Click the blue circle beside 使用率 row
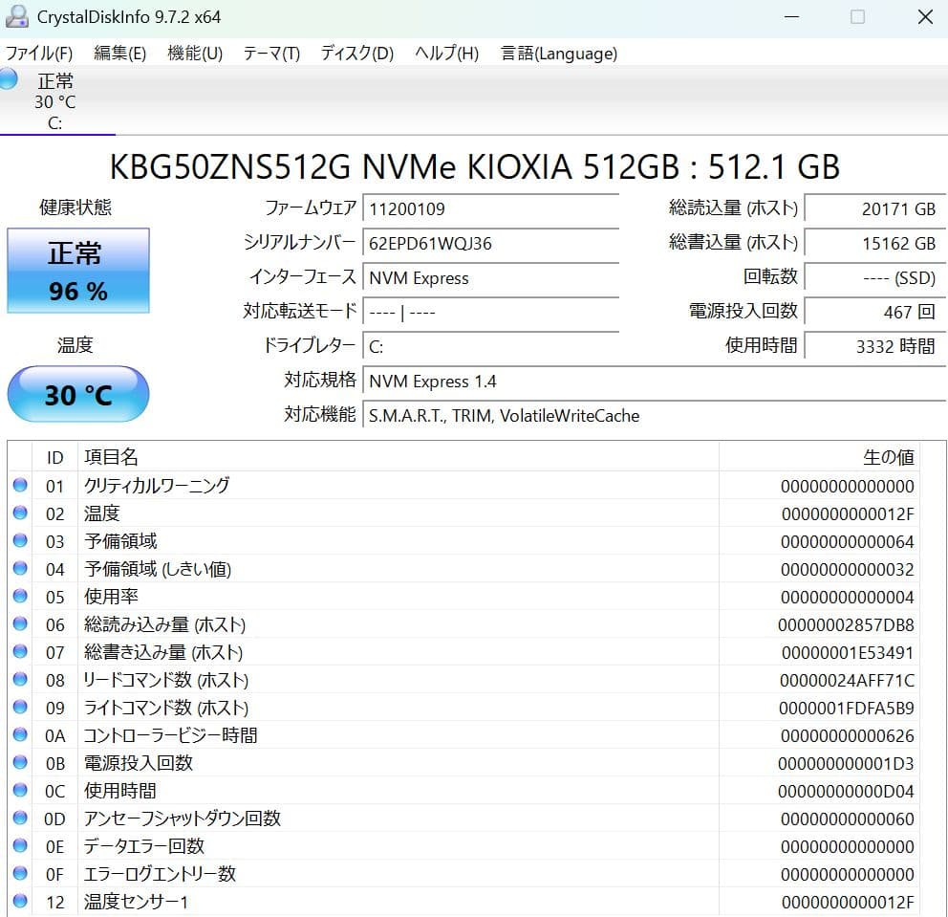948x917 pixels. click(x=22, y=596)
